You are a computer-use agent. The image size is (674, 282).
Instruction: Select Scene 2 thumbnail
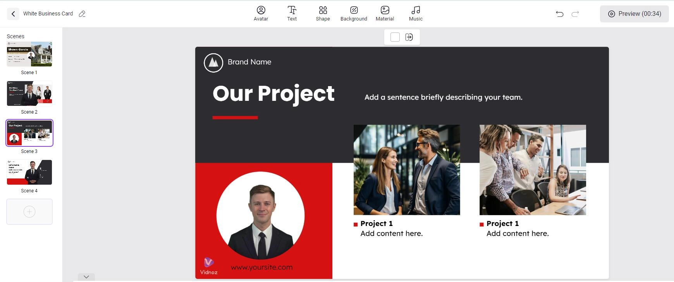pyautogui.click(x=29, y=93)
